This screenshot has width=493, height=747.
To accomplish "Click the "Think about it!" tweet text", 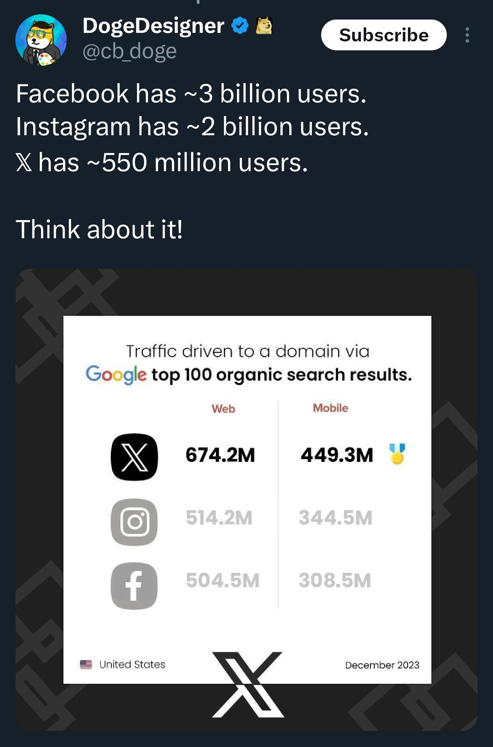I will click(x=99, y=229).
